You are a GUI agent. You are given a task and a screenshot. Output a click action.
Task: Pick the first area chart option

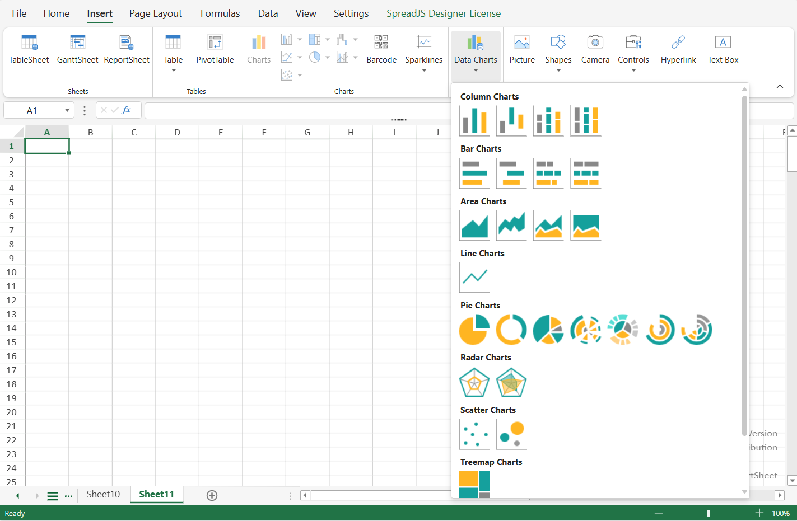[474, 226]
